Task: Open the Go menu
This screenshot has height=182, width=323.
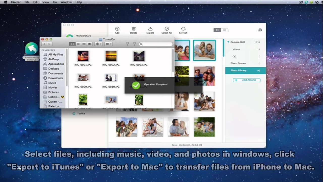Action: click(55, 2)
